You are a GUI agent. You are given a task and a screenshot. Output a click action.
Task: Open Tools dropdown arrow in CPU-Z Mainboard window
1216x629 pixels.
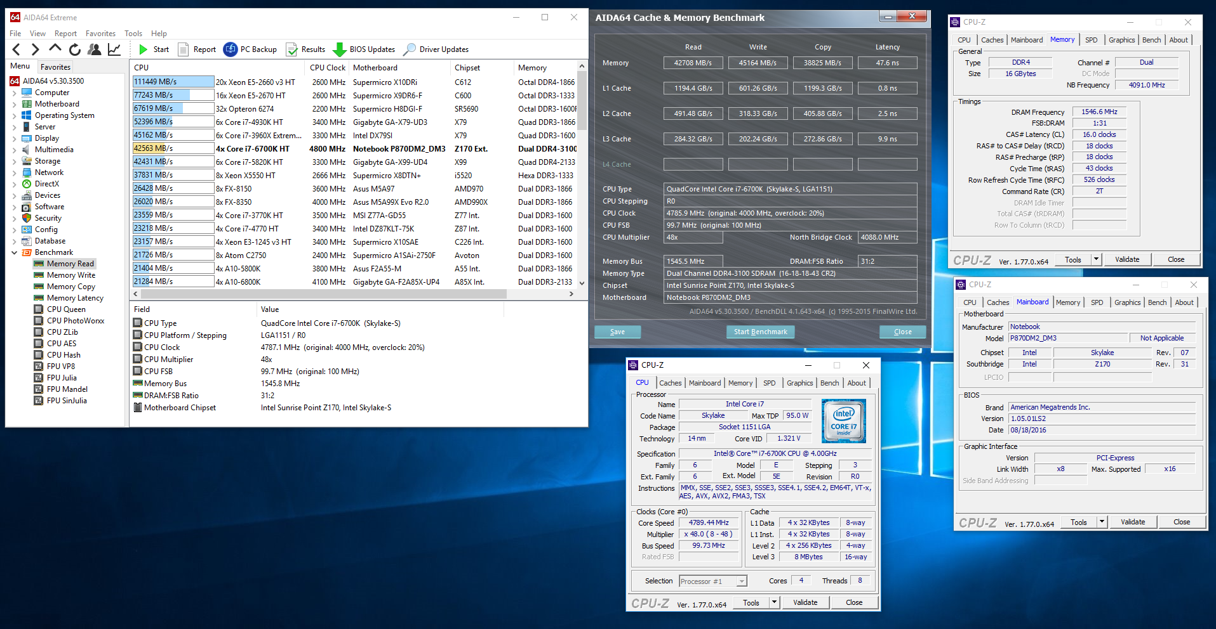(x=1102, y=522)
